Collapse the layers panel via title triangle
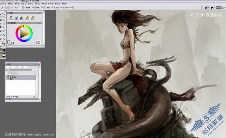The height and width of the screenshot is (138, 226). [6, 64]
